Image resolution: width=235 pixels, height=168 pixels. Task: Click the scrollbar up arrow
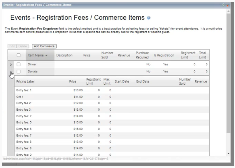pos(228,11)
